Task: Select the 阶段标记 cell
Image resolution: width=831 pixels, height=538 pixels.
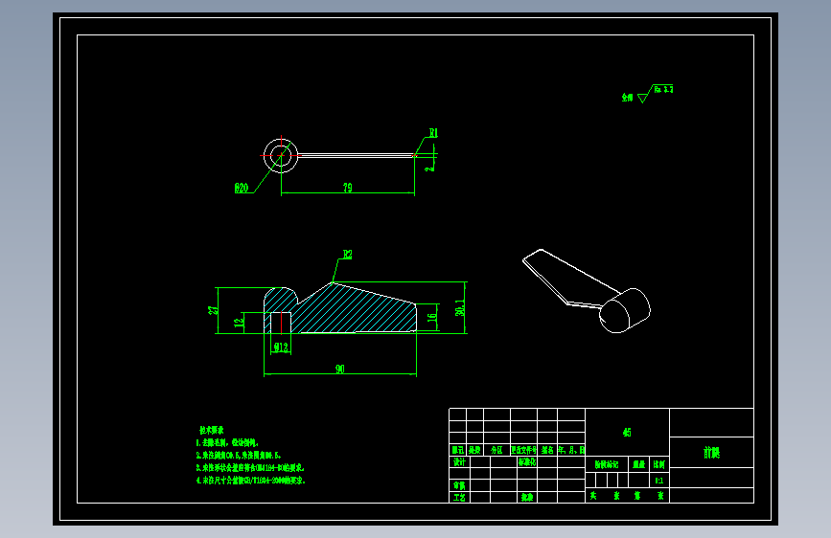Action: pyautogui.click(x=607, y=464)
